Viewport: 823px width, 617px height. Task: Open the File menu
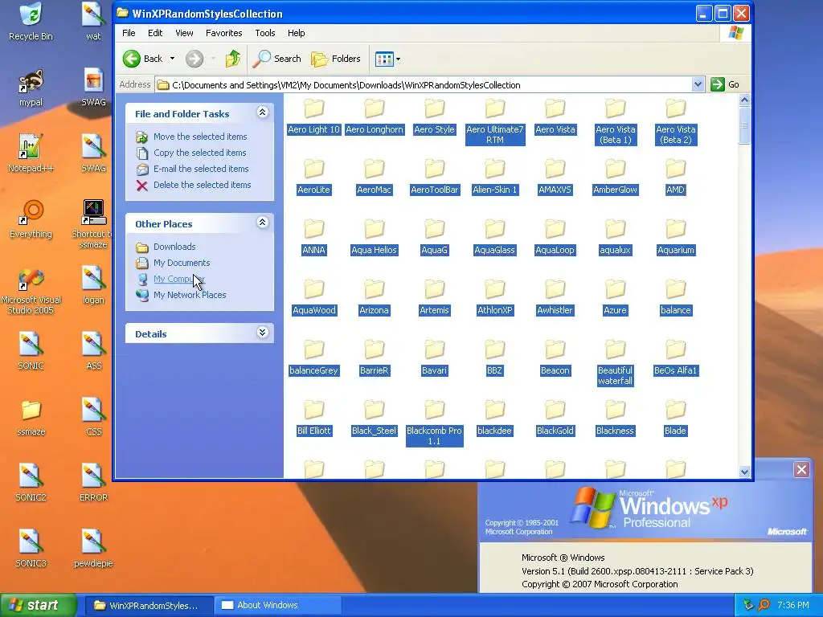pyautogui.click(x=129, y=33)
